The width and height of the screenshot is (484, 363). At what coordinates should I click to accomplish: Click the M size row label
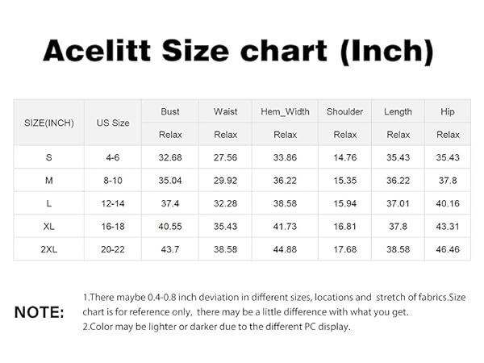pos(48,180)
